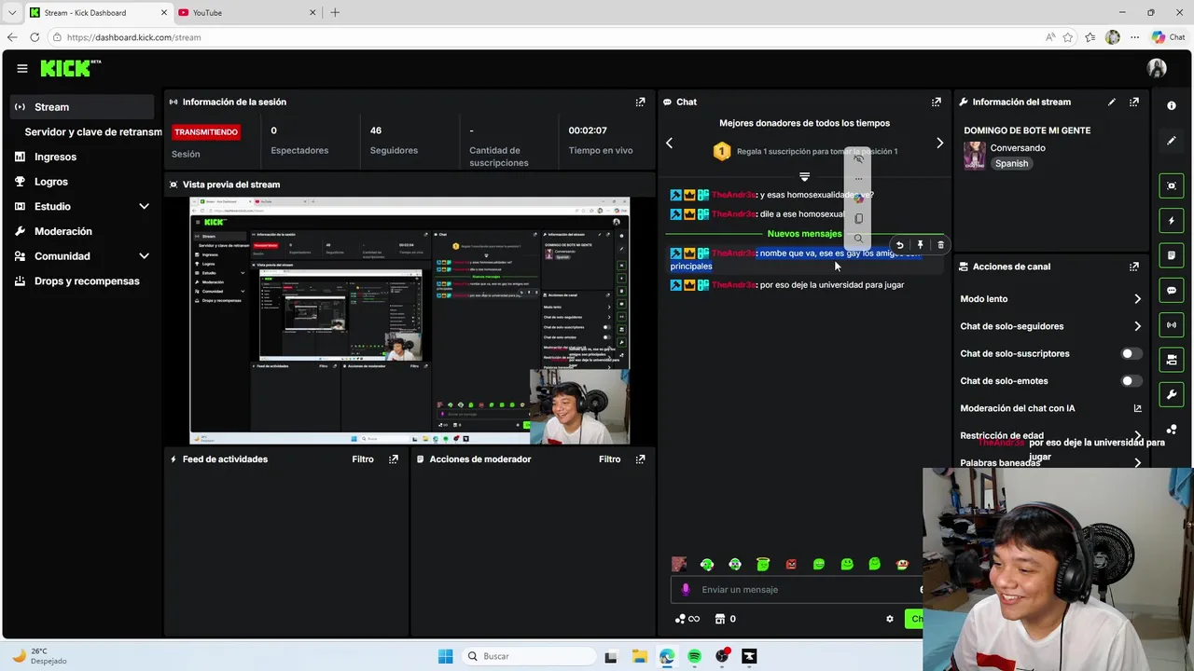This screenshot has height=671, width=1194.
Task: Toggle the wrench widget in right sidebar
Action: coord(1172,394)
